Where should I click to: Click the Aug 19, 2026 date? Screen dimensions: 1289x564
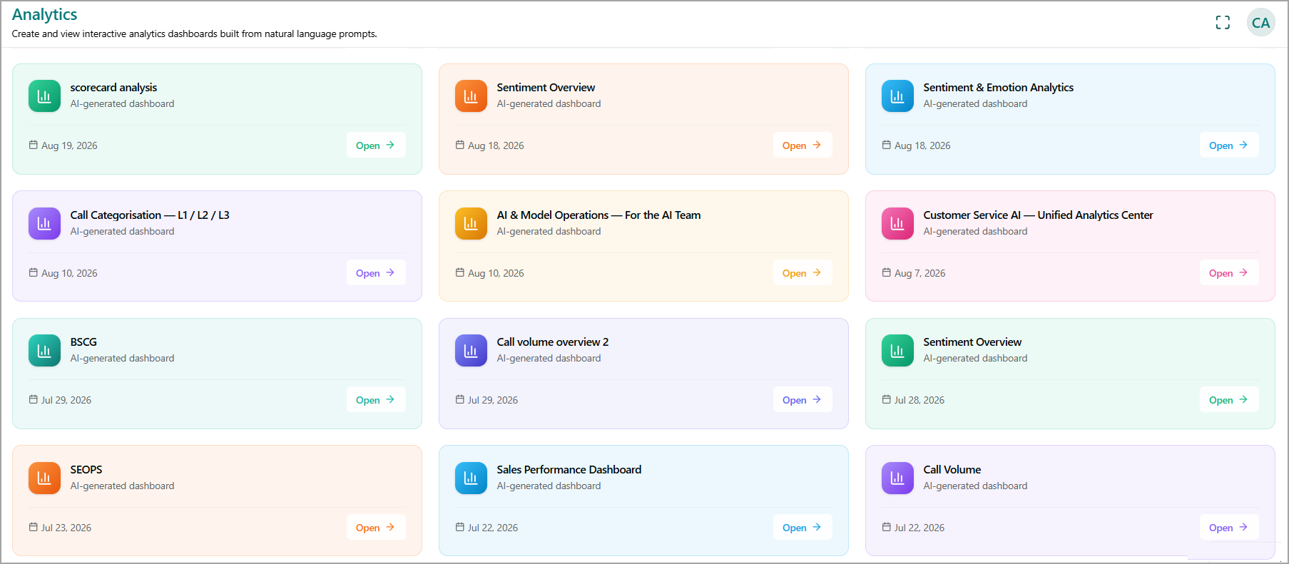pyautogui.click(x=69, y=145)
